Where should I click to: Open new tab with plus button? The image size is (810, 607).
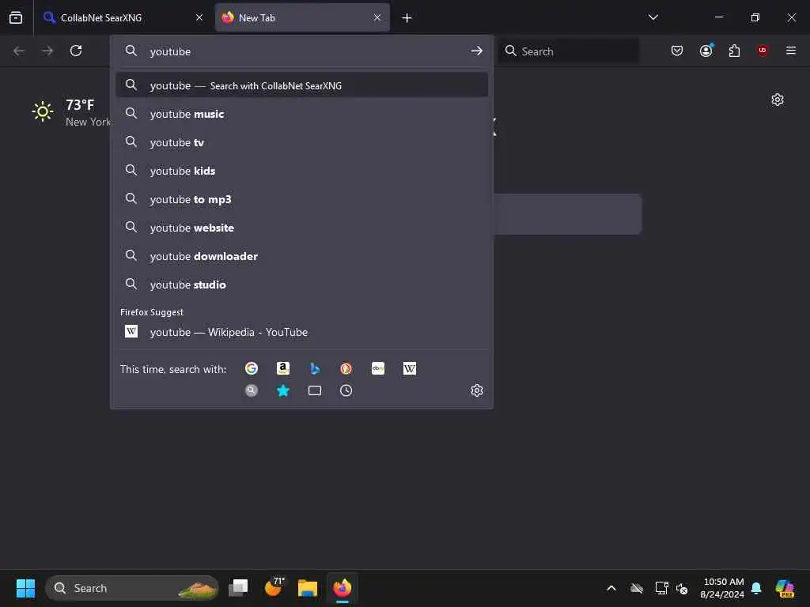point(407,18)
